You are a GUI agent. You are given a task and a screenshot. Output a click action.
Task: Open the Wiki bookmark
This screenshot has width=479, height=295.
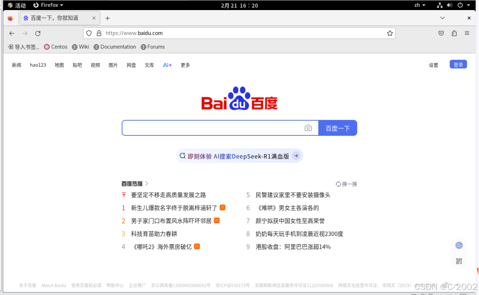point(81,47)
